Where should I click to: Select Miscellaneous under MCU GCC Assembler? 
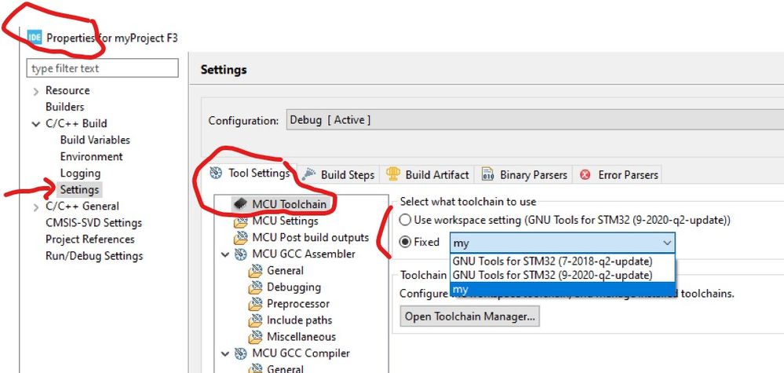[x=301, y=337]
